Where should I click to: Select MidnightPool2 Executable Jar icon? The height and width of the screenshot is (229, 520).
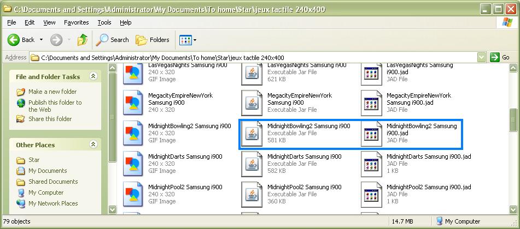click(x=252, y=194)
